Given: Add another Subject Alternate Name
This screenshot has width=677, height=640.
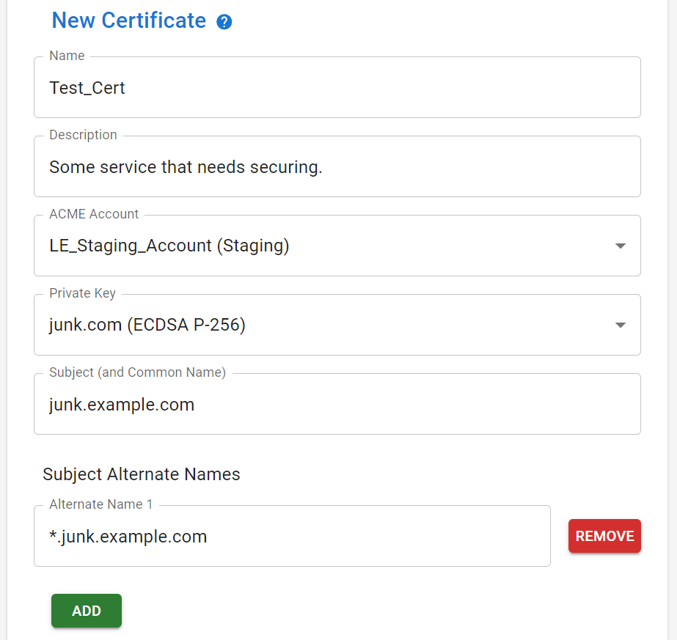Looking at the screenshot, I should coord(86,611).
